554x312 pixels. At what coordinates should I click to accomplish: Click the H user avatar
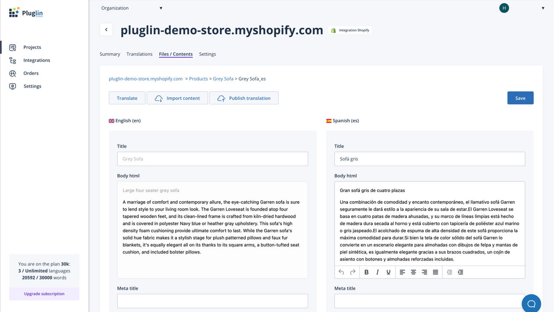pos(504,8)
